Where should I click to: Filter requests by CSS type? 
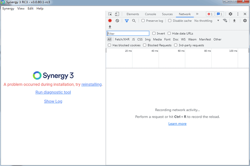(140, 39)
